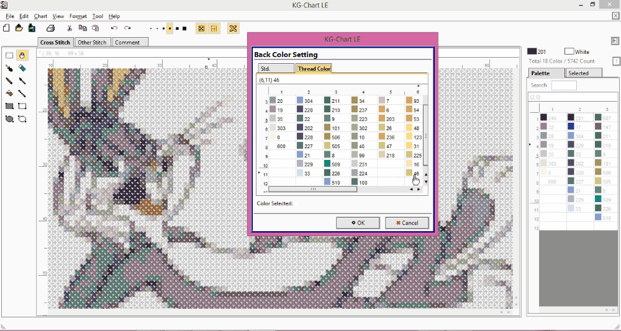Step the color grid down one row
This screenshot has height=331, width=621.
click(x=426, y=182)
